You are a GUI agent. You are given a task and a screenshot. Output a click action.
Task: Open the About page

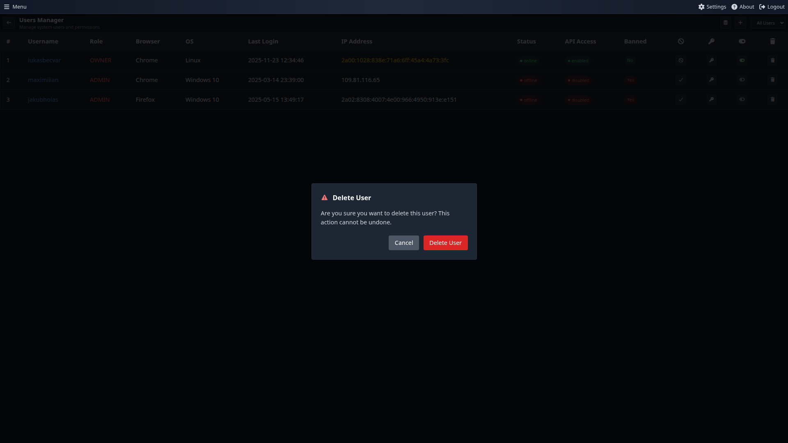[743, 7]
